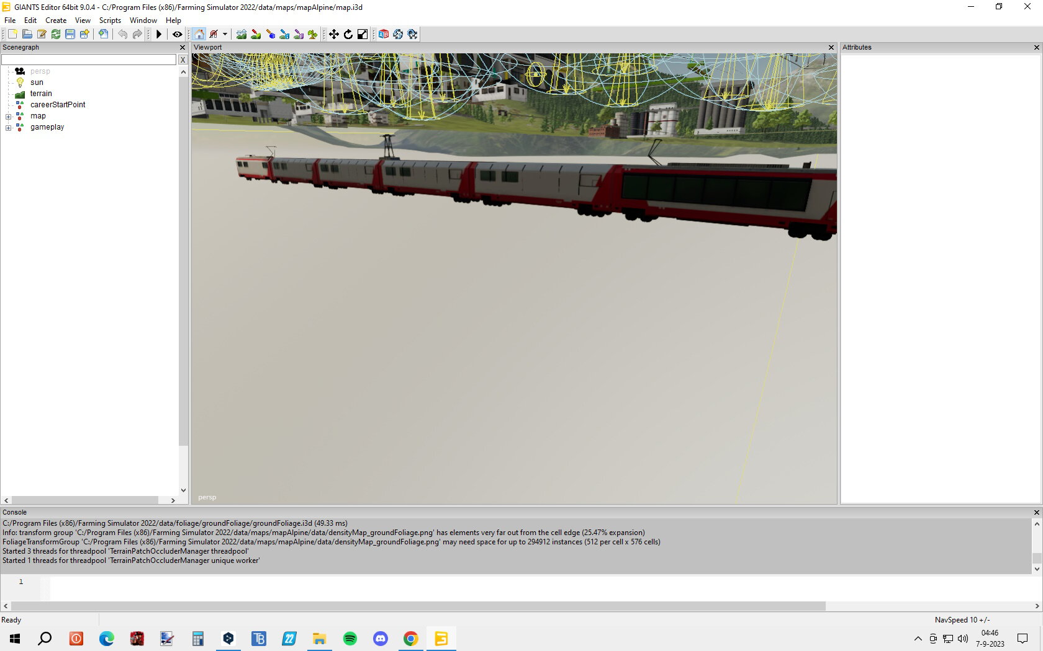1043x651 pixels.
Task: Expand the gameplay node in Scenegraph
Action: [x=9, y=128]
